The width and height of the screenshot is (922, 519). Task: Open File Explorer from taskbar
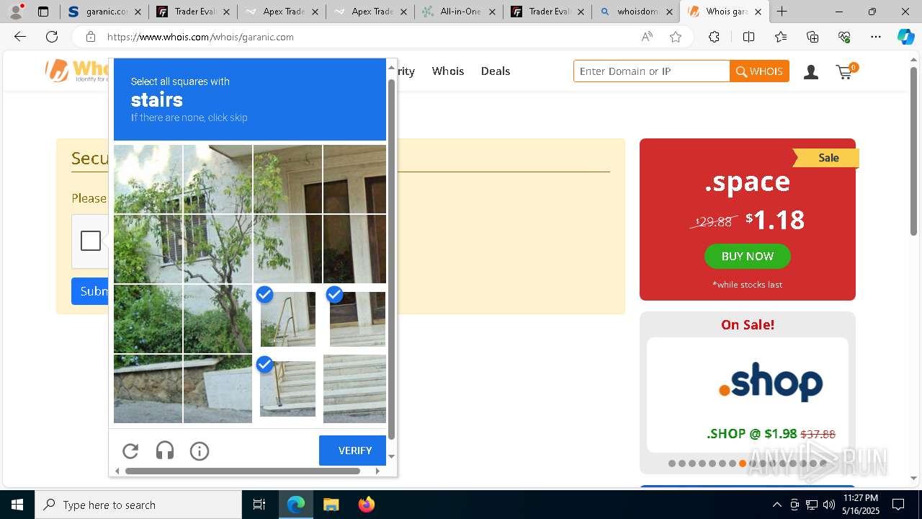[x=331, y=505]
